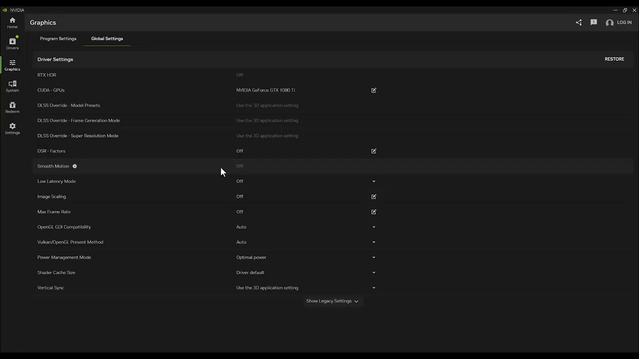Screen dimensions: 639x359
Task: Click the RTX HDR setting label
Action: (x=46, y=75)
